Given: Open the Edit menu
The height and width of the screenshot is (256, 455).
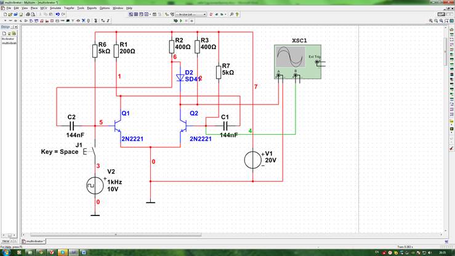Looking at the screenshot, I should pyautogui.click(x=16, y=8).
